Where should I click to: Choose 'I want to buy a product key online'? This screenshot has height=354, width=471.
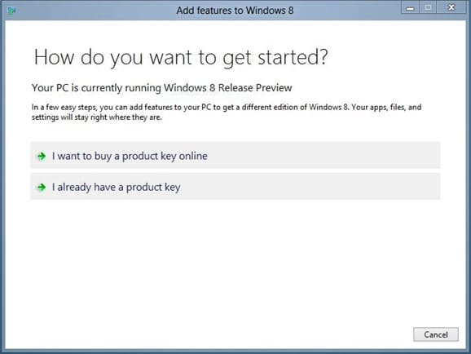[x=236, y=156]
